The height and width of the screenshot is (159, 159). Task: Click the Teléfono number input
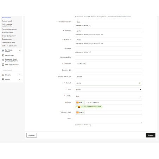tap(113, 102)
